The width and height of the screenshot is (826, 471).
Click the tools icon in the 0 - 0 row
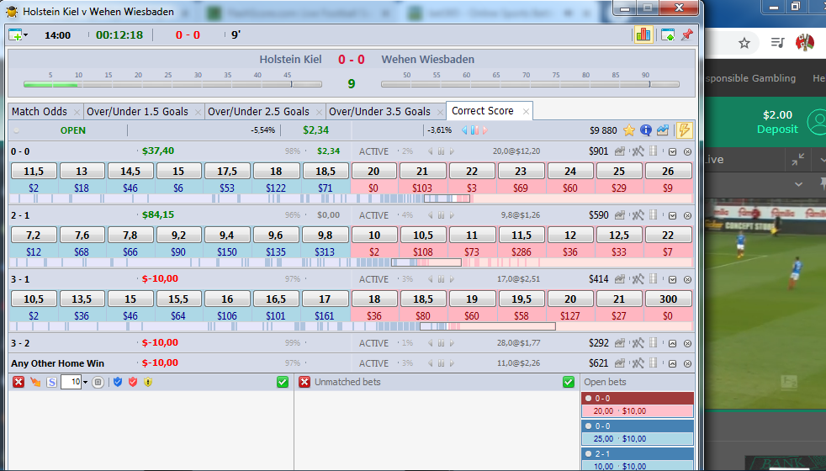(638, 151)
